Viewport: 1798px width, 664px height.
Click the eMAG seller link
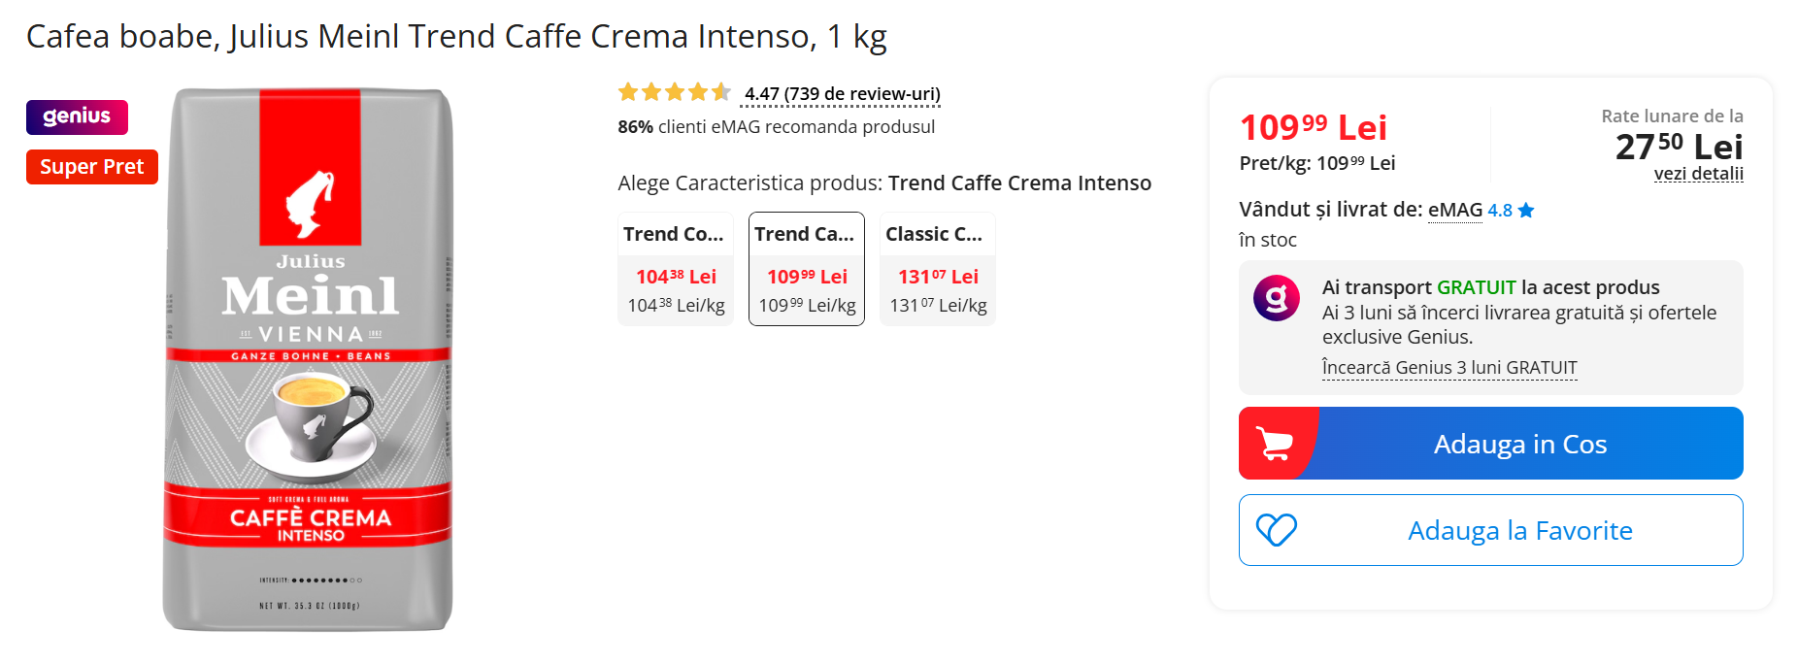coord(1454,210)
